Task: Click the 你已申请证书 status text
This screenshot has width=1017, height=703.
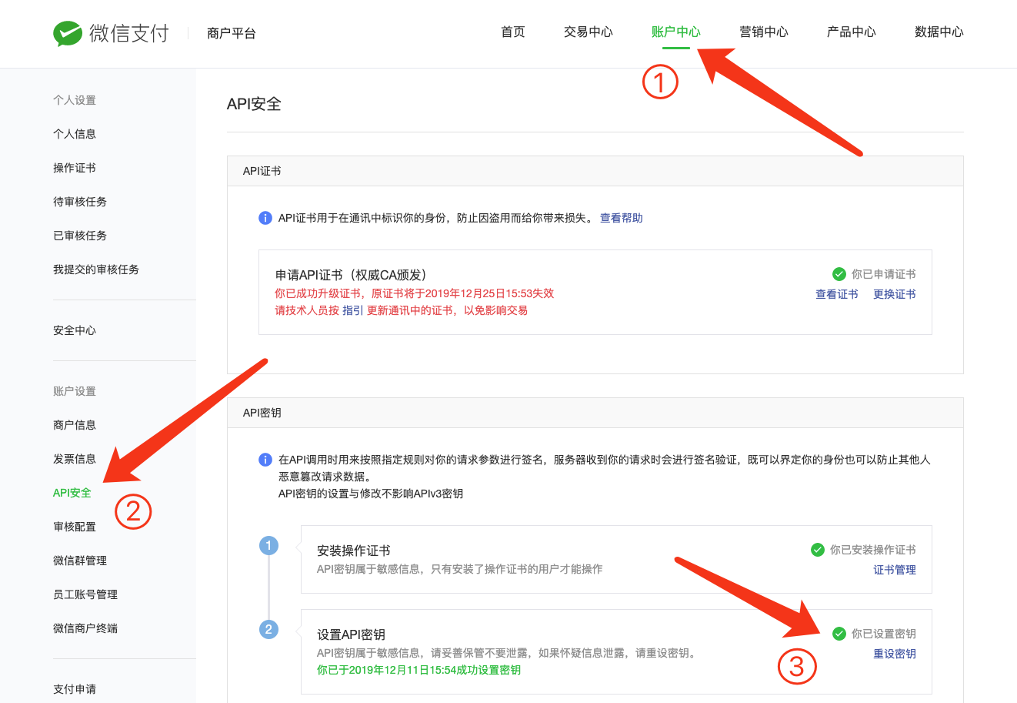Action: [884, 274]
